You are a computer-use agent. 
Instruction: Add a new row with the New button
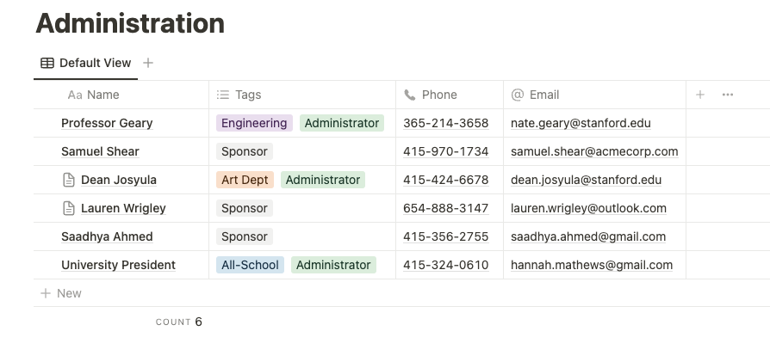[x=61, y=293]
